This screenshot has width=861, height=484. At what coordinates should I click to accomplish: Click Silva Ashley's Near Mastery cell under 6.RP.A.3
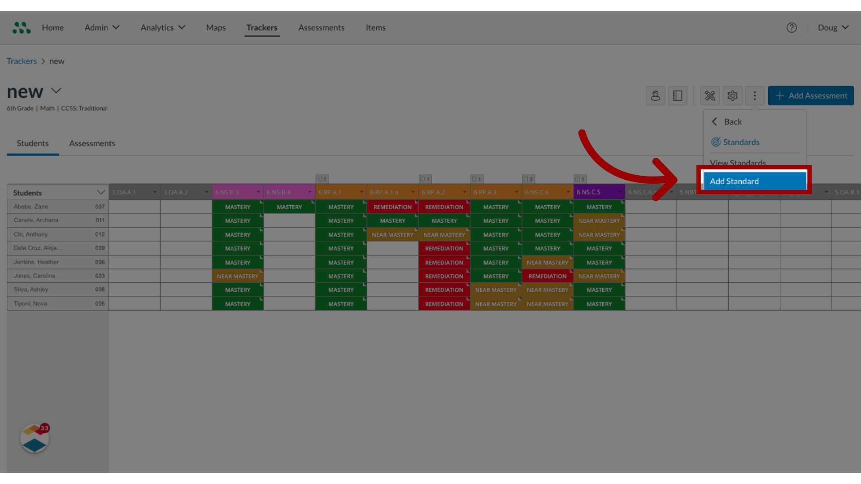point(496,290)
